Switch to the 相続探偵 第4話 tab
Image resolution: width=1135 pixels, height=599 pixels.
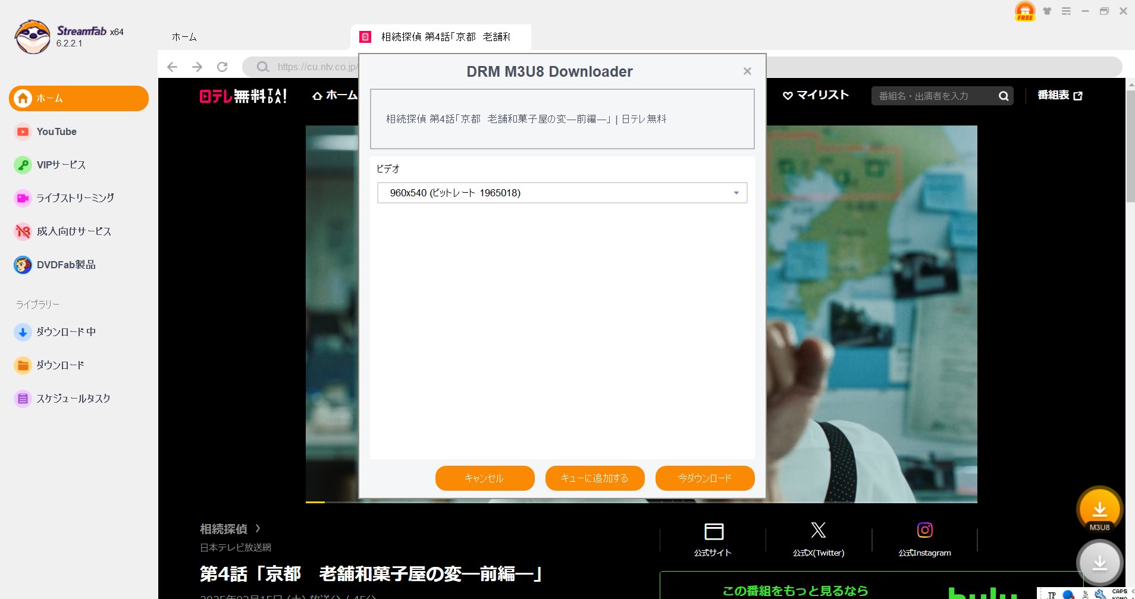tap(440, 37)
